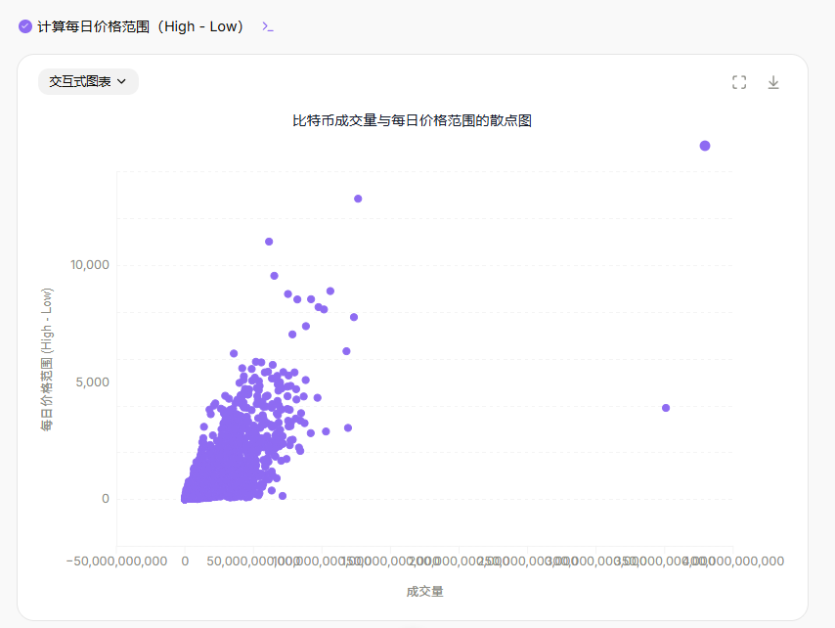The height and width of the screenshot is (628, 835).
Task: Click the x-axis label 成交量
Action: [x=424, y=591]
